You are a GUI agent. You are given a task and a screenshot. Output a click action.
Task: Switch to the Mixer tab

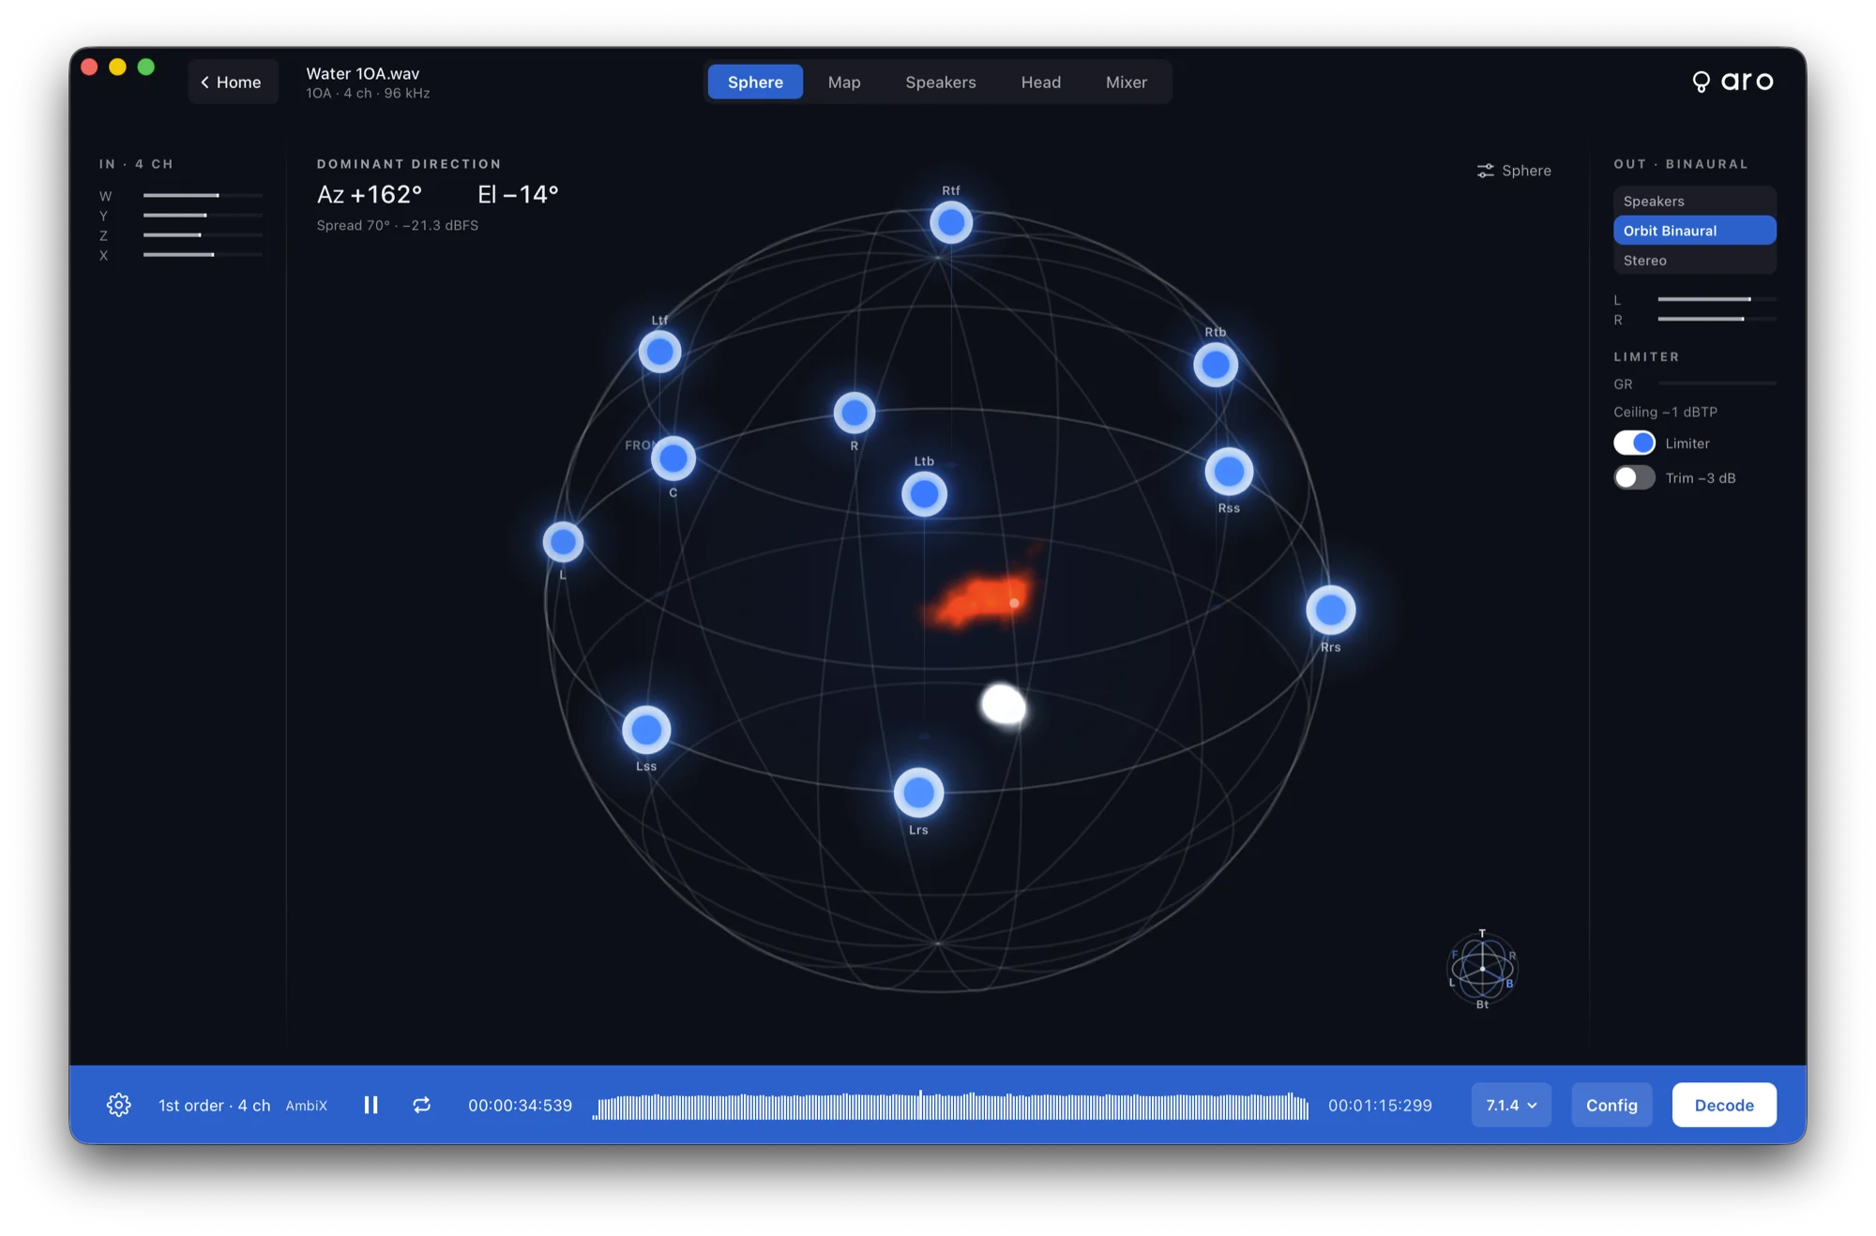coord(1127,82)
